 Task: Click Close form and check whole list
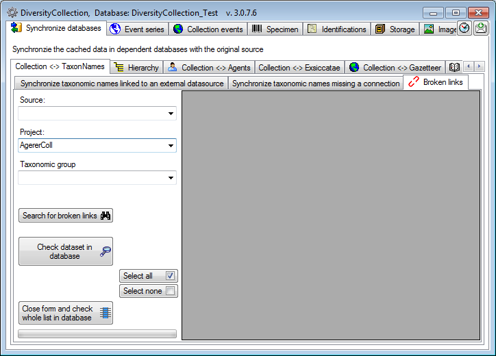point(66,313)
